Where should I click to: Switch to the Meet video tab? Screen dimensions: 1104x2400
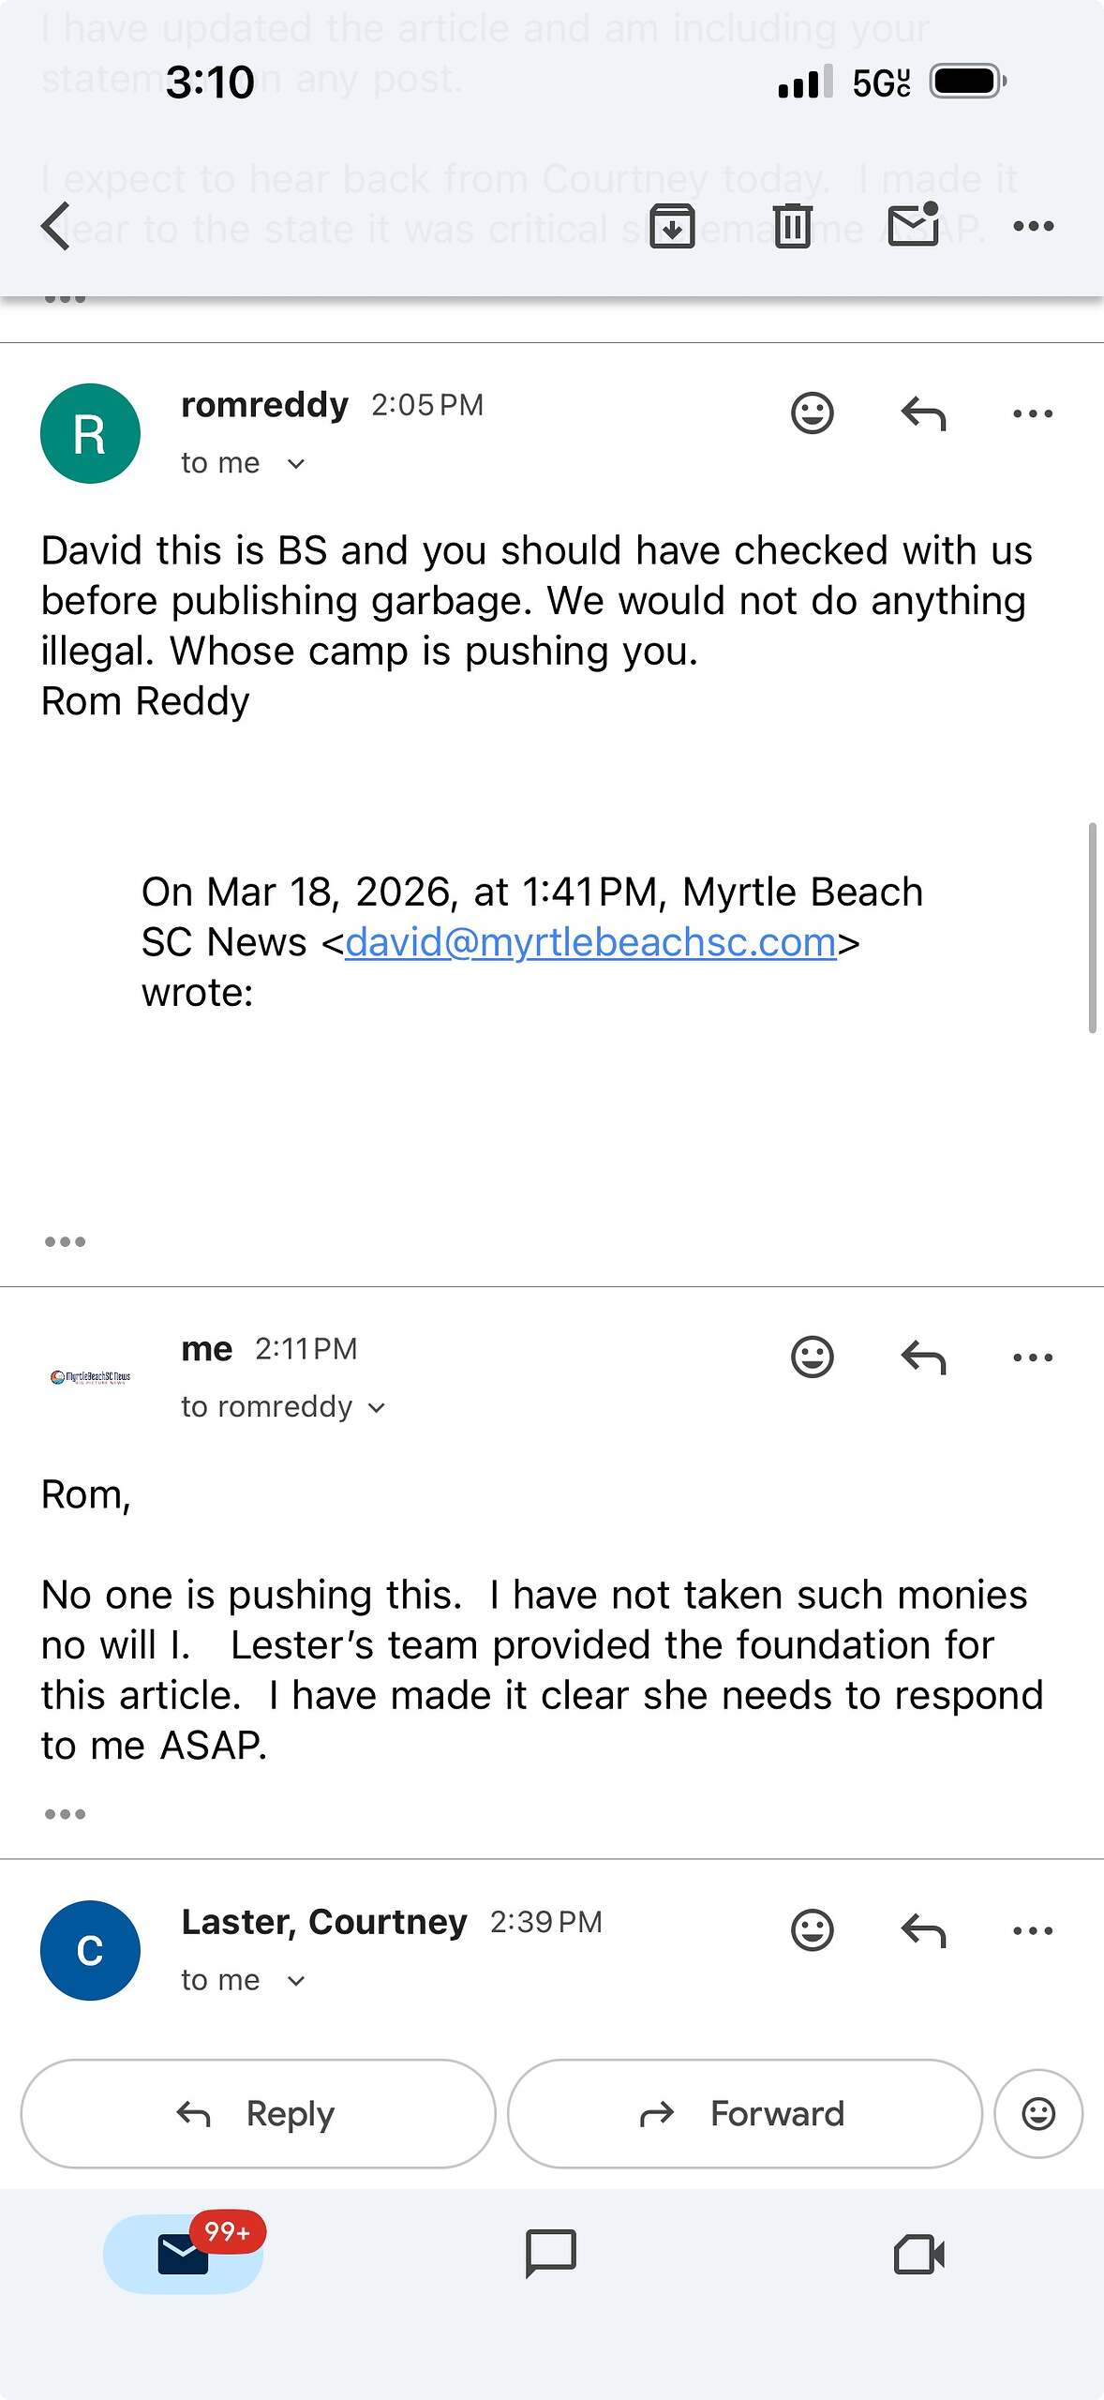(919, 2254)
